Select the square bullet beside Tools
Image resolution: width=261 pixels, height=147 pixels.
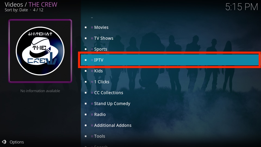click(x=86, y=136)
